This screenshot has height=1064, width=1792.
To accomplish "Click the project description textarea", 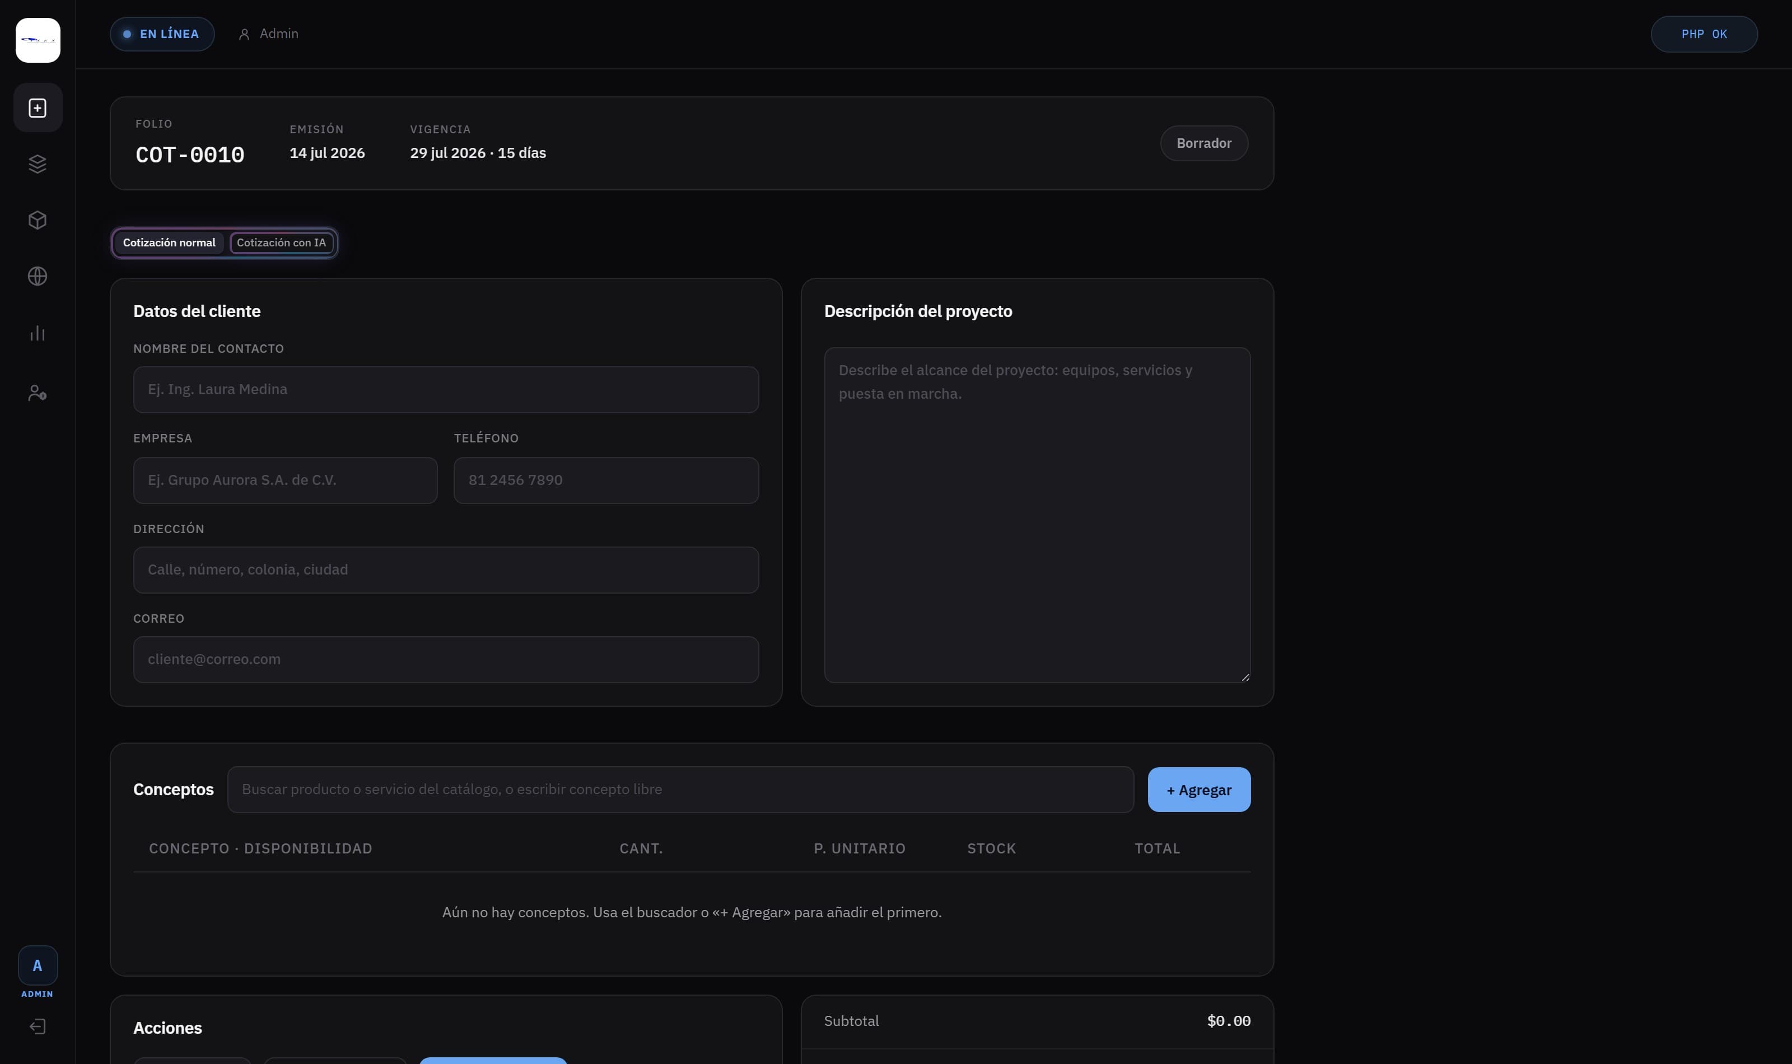I will coord(1037,515).
